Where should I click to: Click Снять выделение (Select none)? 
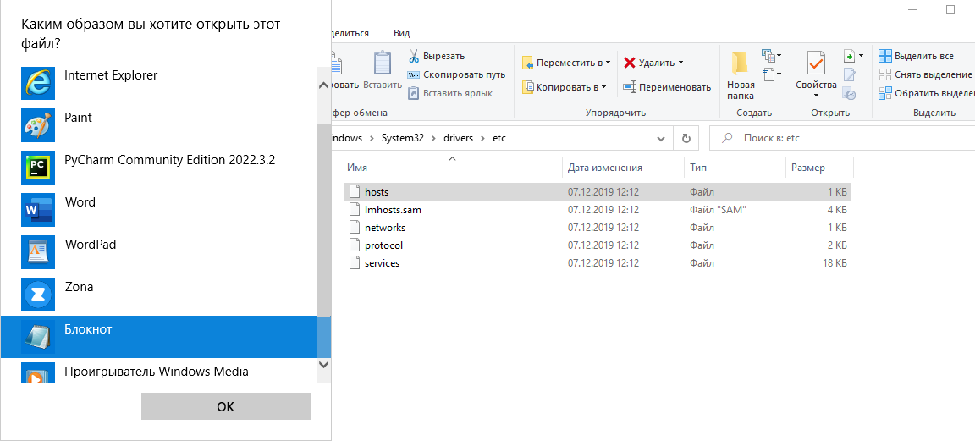925,74
